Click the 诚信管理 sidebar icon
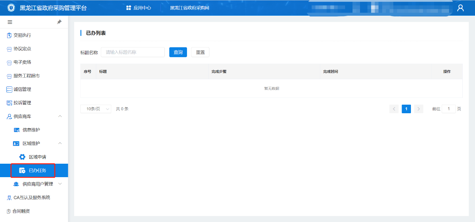 point(9,89)
